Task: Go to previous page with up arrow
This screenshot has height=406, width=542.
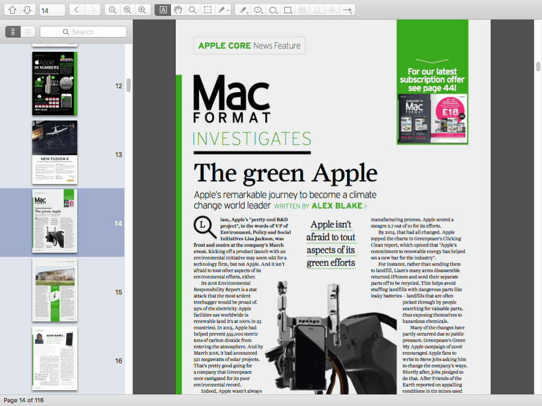Action: tap(13, 10)
